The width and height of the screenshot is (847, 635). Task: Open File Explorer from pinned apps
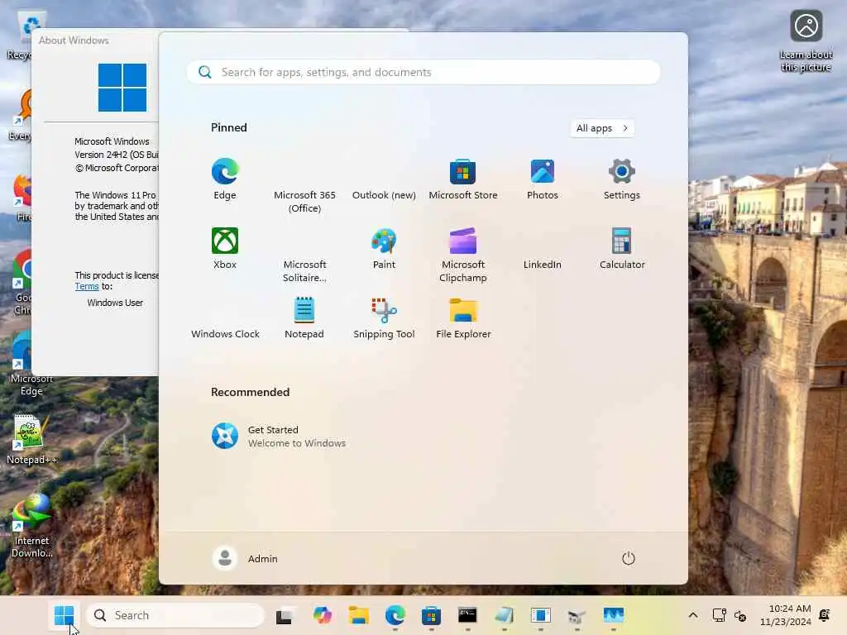point(463,318)
